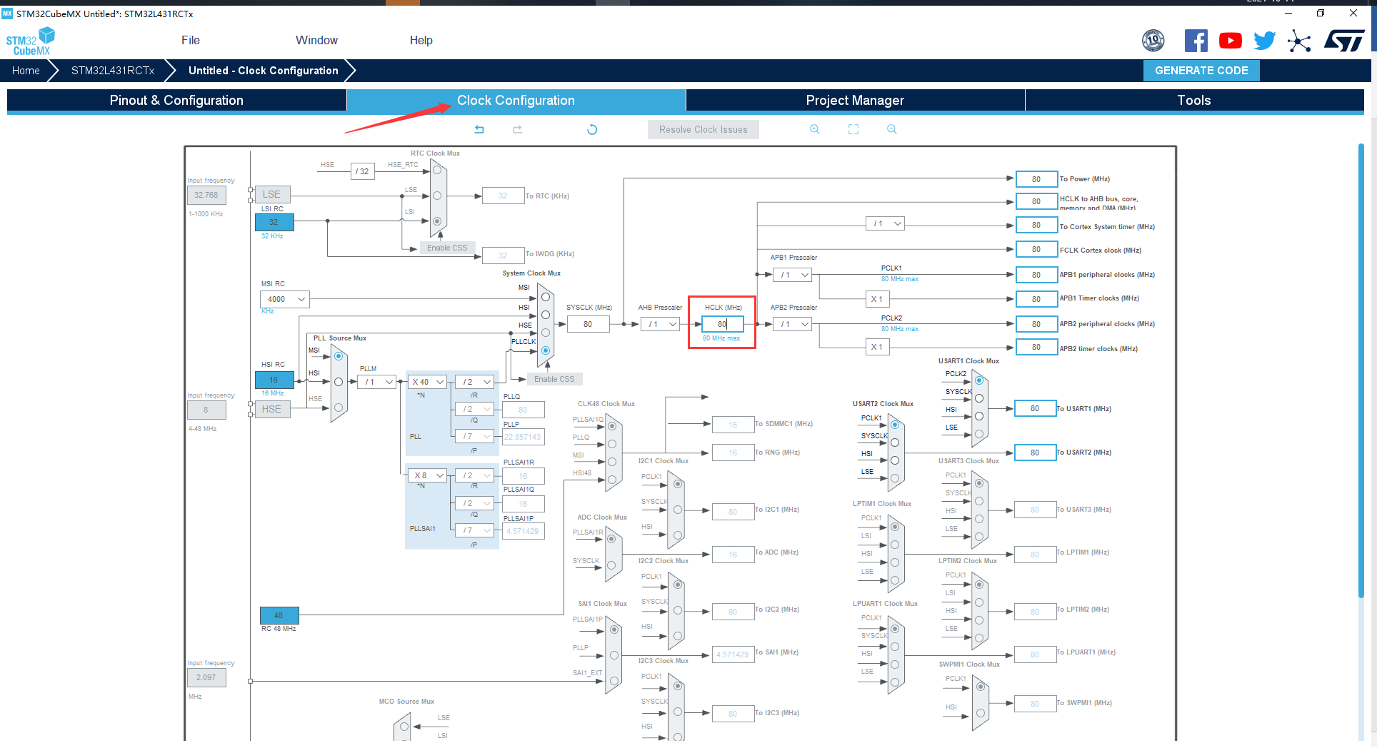Open the File menu

point(190,40)
